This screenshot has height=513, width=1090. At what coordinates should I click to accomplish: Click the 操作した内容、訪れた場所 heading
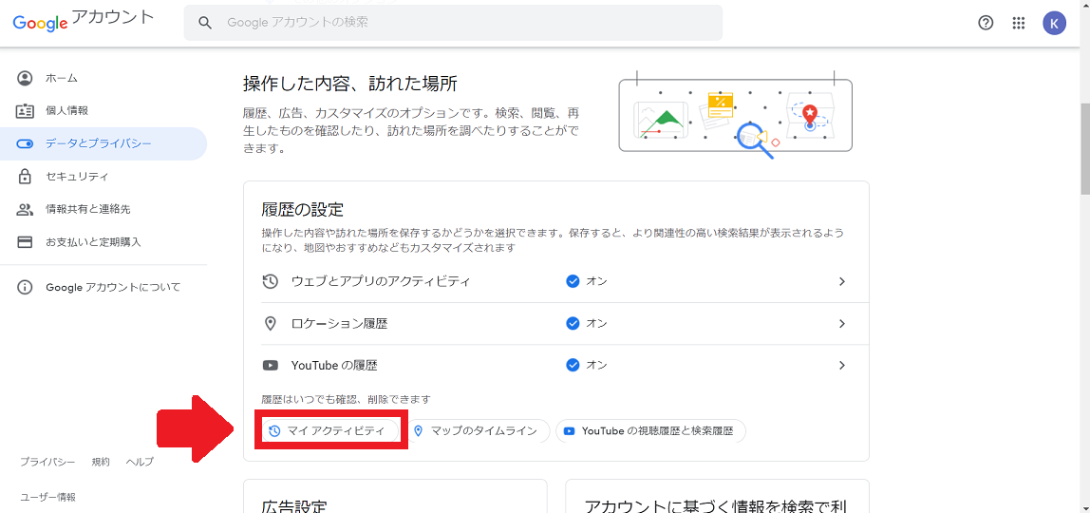(349, 85)
